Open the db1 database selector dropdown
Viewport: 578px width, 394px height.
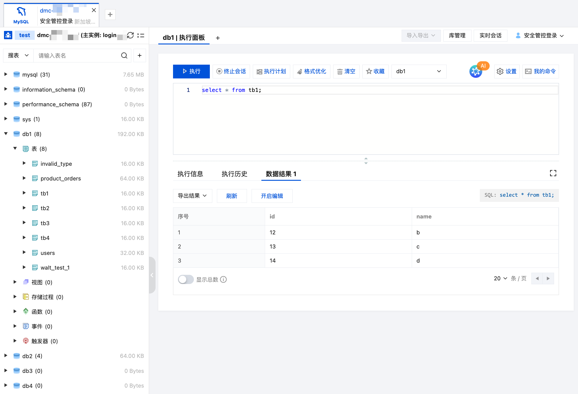click(418, 71)
